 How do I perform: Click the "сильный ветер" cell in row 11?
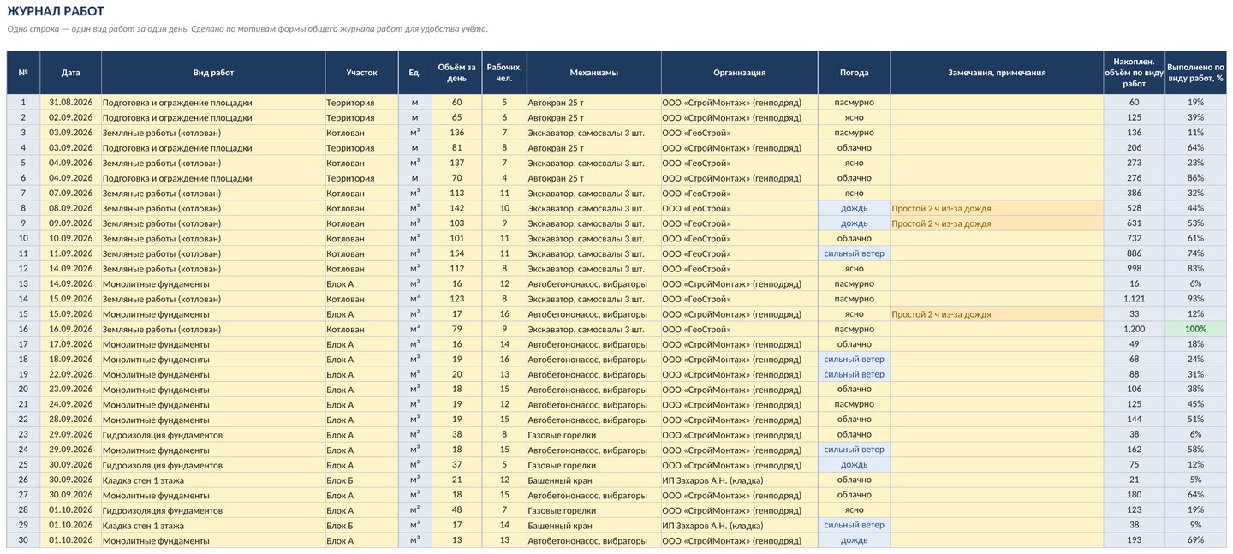[854, 253]
